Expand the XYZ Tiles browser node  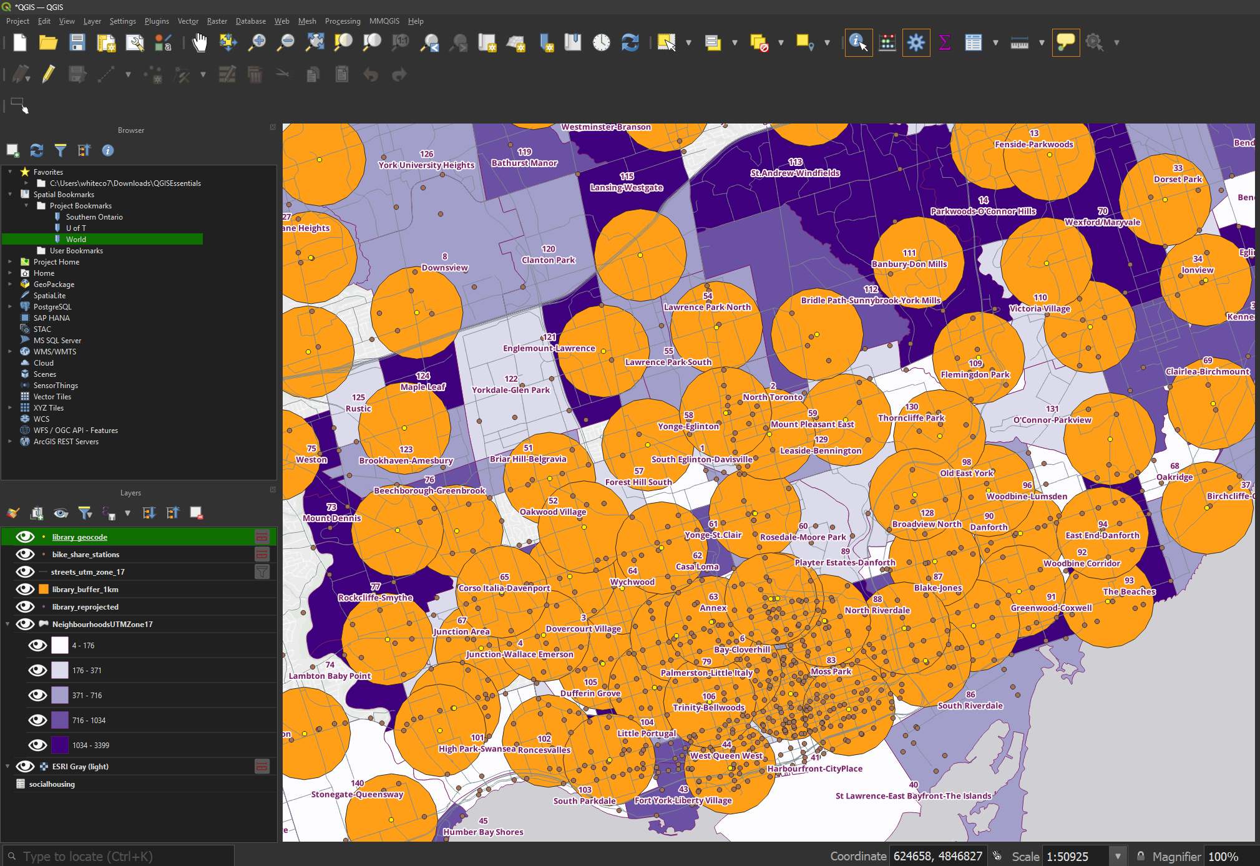[10, 407]
